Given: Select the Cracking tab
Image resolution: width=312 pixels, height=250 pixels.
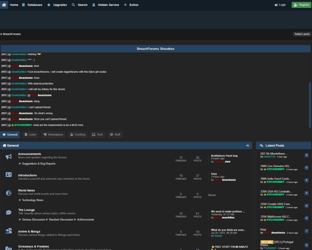Looking at the screenshot, I should tap(78, 134).
